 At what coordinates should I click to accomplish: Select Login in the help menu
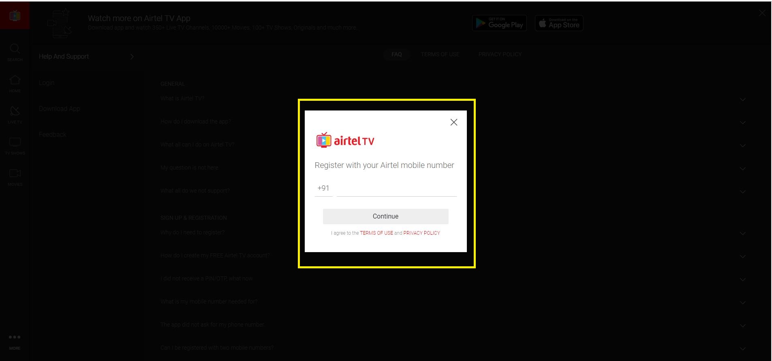47,83
